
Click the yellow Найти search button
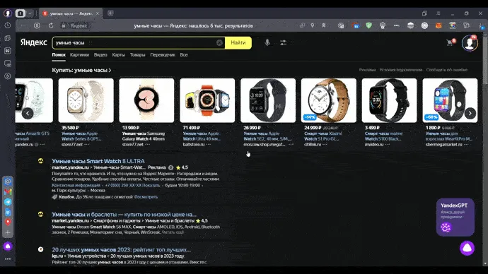click(x=238, y=43)
